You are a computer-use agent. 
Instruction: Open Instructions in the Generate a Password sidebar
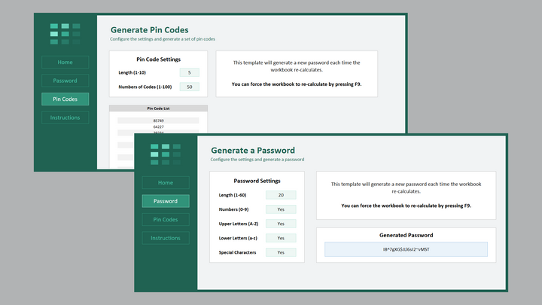coord(166,238)
